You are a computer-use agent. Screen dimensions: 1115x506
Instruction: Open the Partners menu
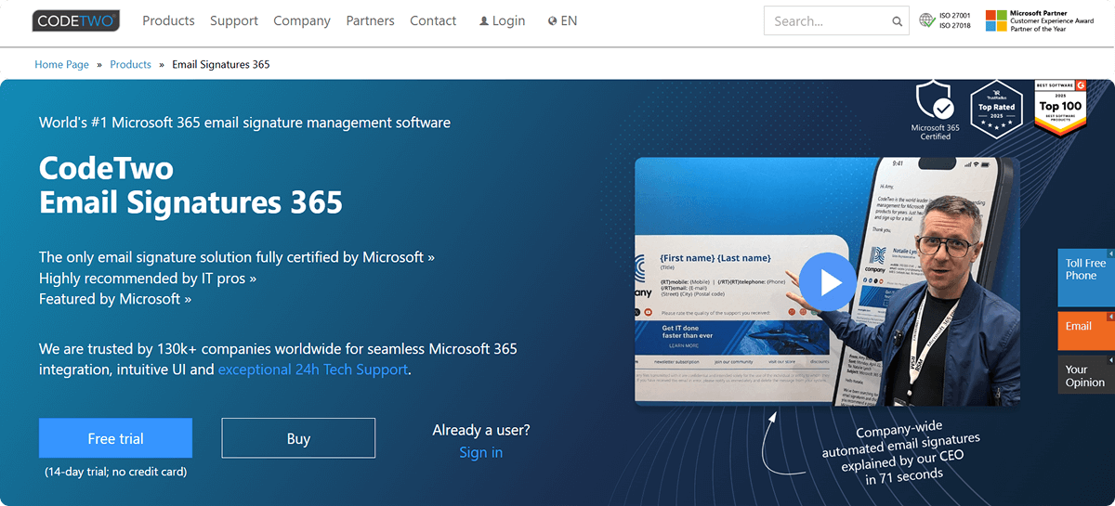[370, 20]
